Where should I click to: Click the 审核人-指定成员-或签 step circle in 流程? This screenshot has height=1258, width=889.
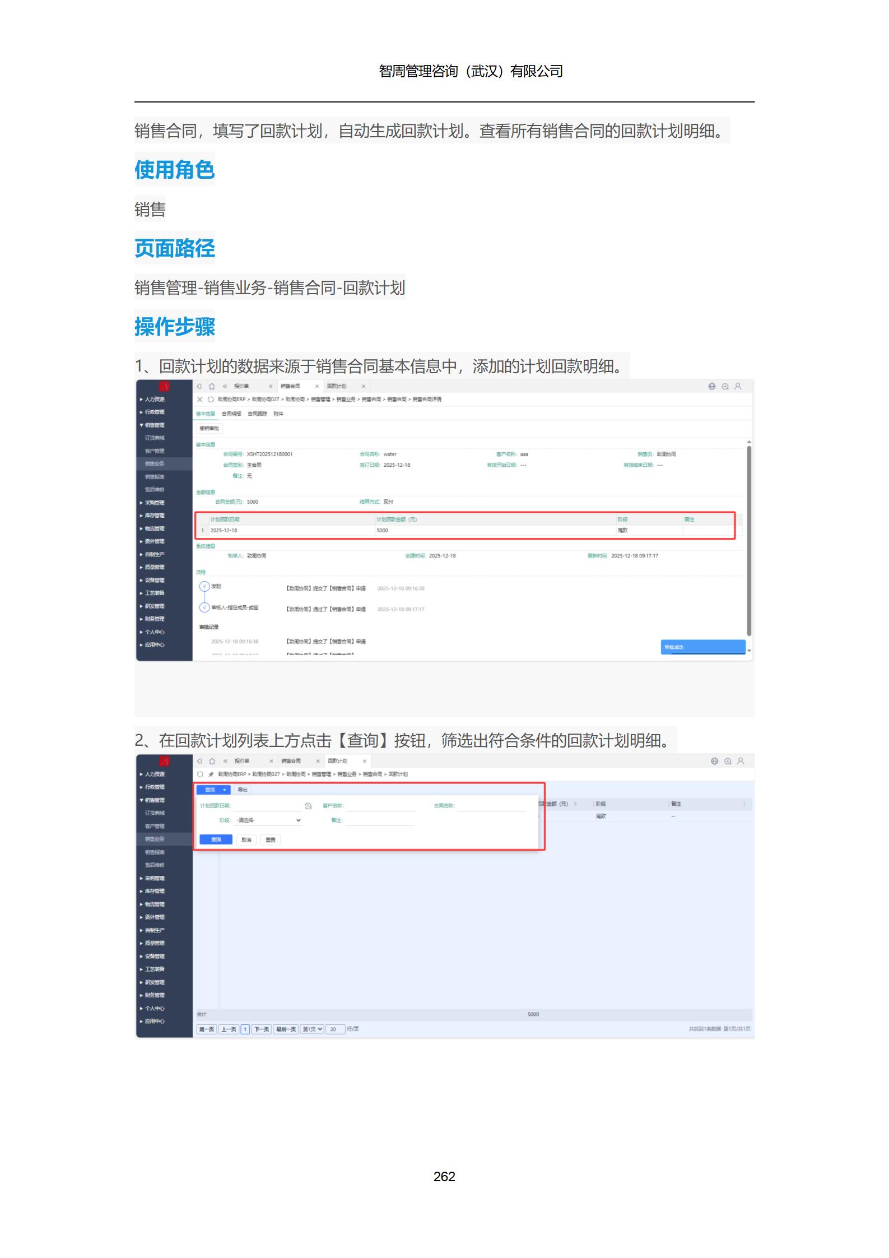204,607
